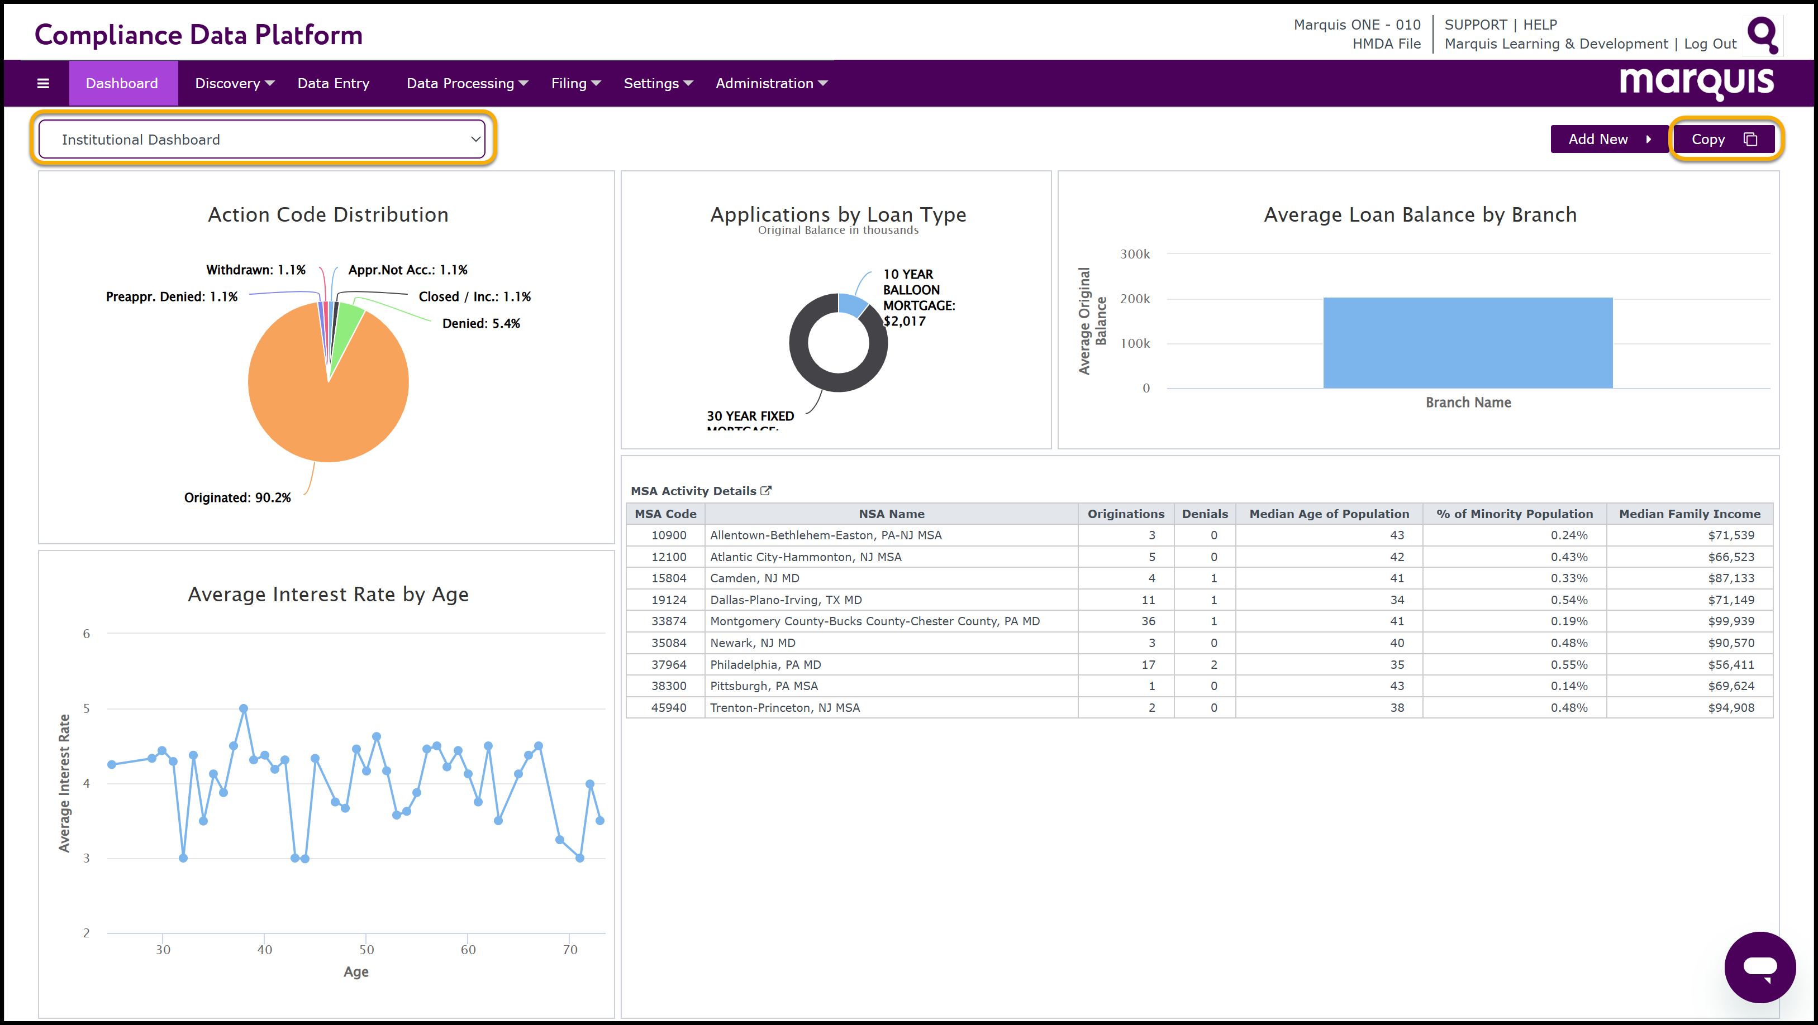Screen dimensions: 1818x1025
Task: Open the chat bubble widget
Action: tap(1759, 966)
